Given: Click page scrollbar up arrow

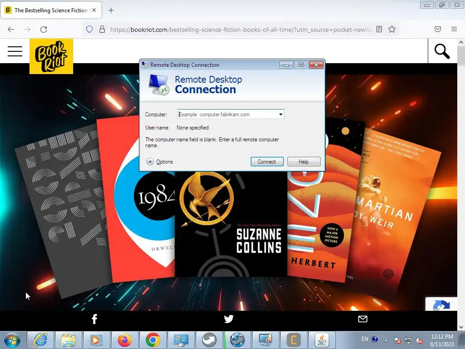Looking at the screenshot, I should 461,42.
